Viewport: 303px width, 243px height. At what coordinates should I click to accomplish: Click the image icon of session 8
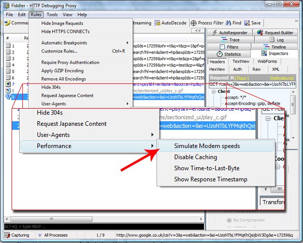tap(8, 90)
